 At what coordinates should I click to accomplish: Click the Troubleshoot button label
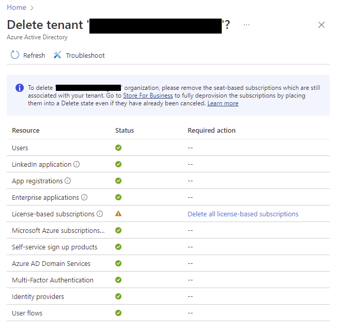(85, 56)
